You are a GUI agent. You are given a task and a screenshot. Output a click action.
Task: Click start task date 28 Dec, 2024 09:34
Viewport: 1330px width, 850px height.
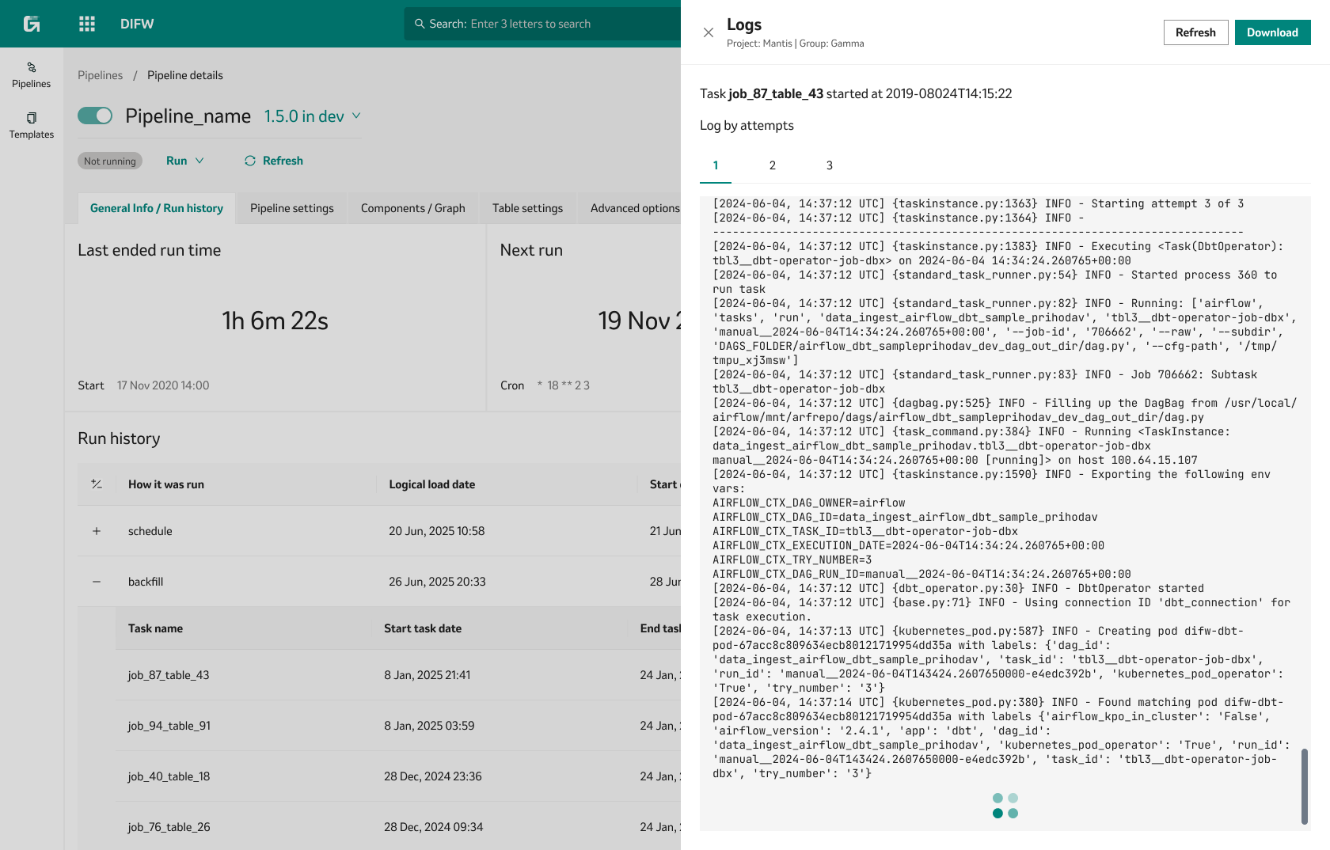434,827
